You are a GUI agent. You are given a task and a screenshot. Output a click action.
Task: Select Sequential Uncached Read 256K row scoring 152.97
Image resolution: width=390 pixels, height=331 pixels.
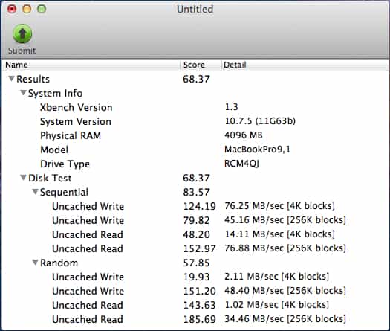pos(195,248)
